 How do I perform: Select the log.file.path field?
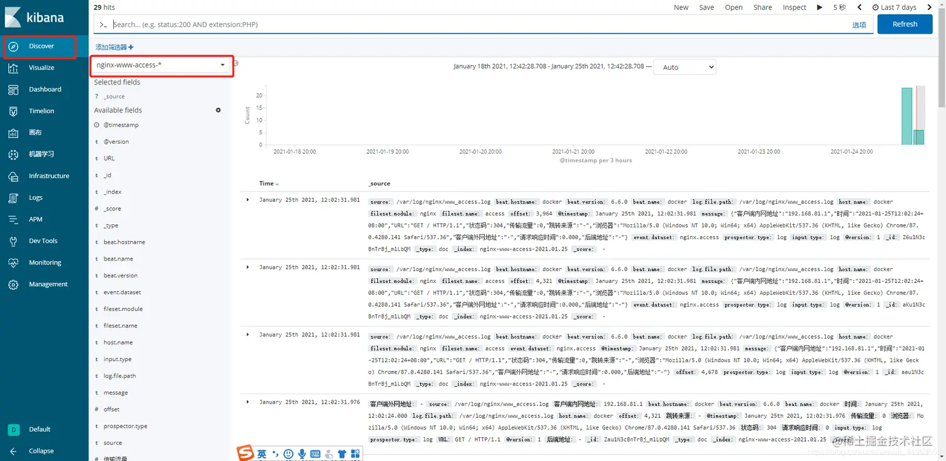tap(120, 376)
